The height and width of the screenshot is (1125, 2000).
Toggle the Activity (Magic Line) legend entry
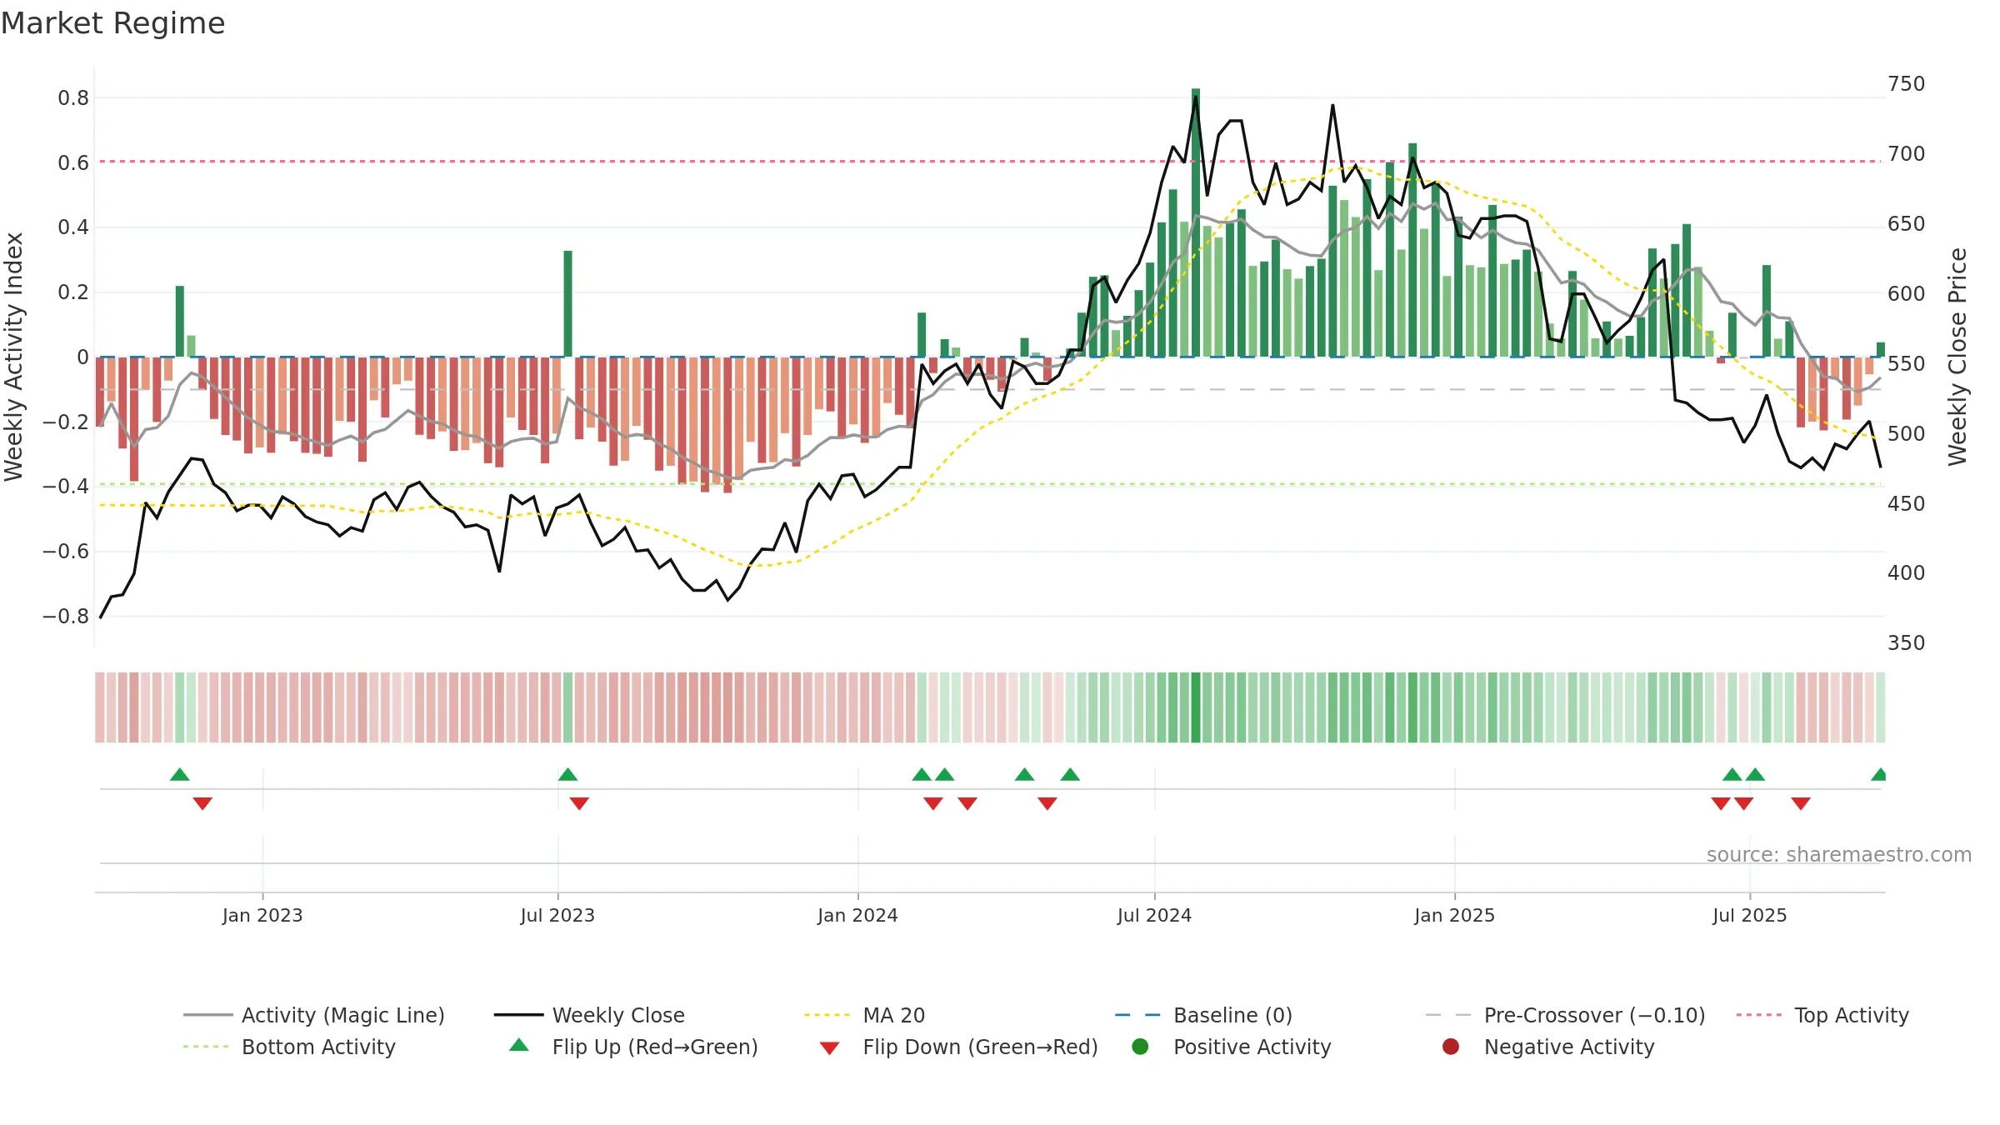click(x=314, y=1015)
